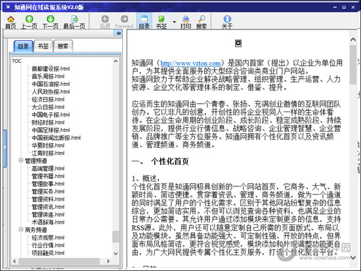Open the http://www.vzton.com link
This screenshot has width=361, height=271.
[x=190, y=63]
